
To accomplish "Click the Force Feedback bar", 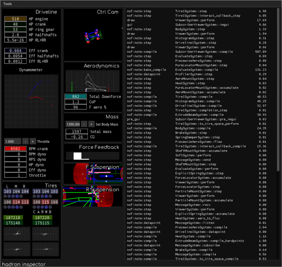I will coord(92,156).
